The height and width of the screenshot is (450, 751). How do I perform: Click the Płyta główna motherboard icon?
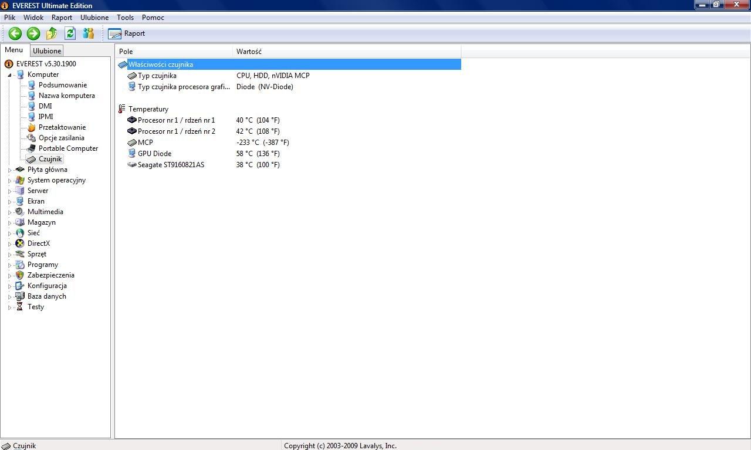pyautogui.click(x=20, y=170)
